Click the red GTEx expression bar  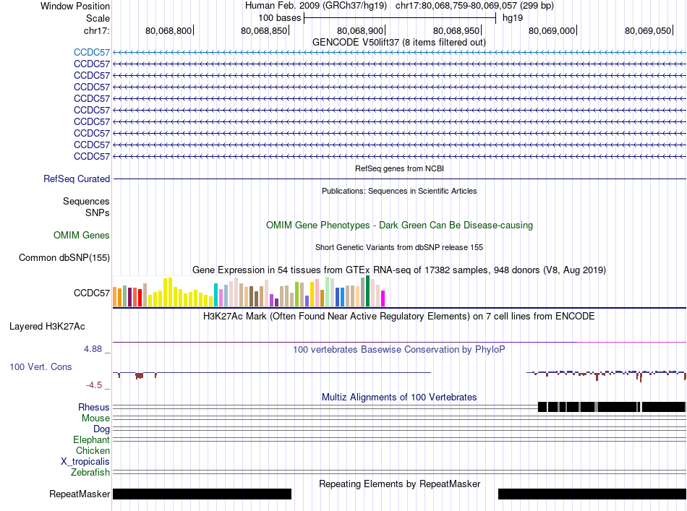pyautogui.click(x=140, y=297)
